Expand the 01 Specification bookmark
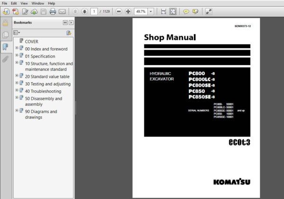Viewport: 284px width, 199px height. [x=17, y=55]
